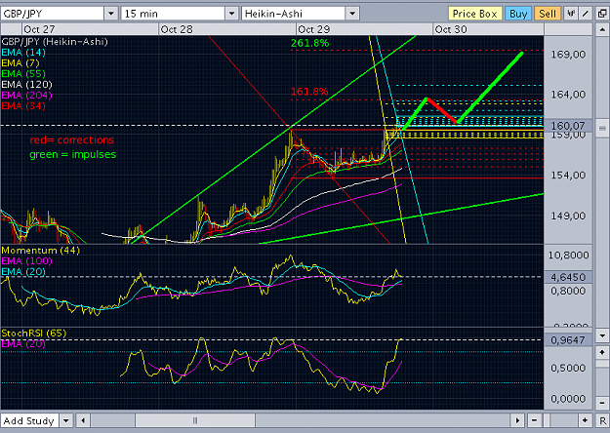Click the 161.8% Fibonacci label
Viewport: 610px width, 433px height.
[x=309, y=92]
